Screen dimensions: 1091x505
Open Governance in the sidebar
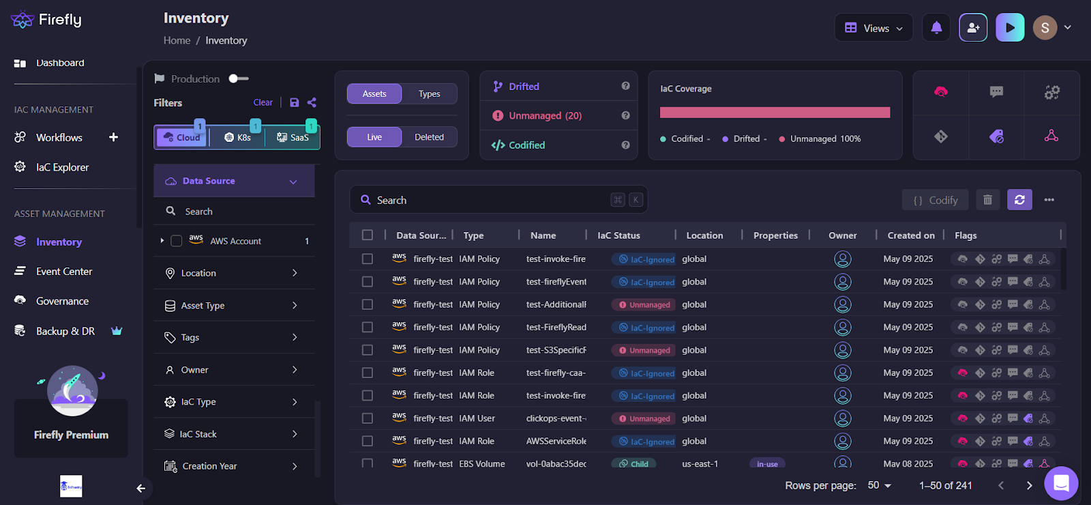[x=62, y=301]
